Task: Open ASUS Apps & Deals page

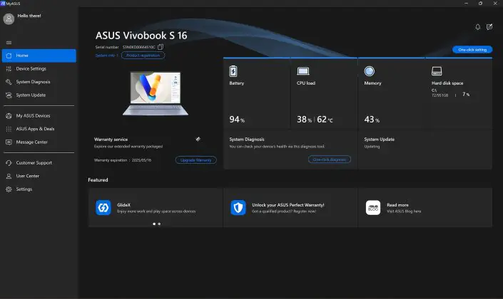Action: 39,129
